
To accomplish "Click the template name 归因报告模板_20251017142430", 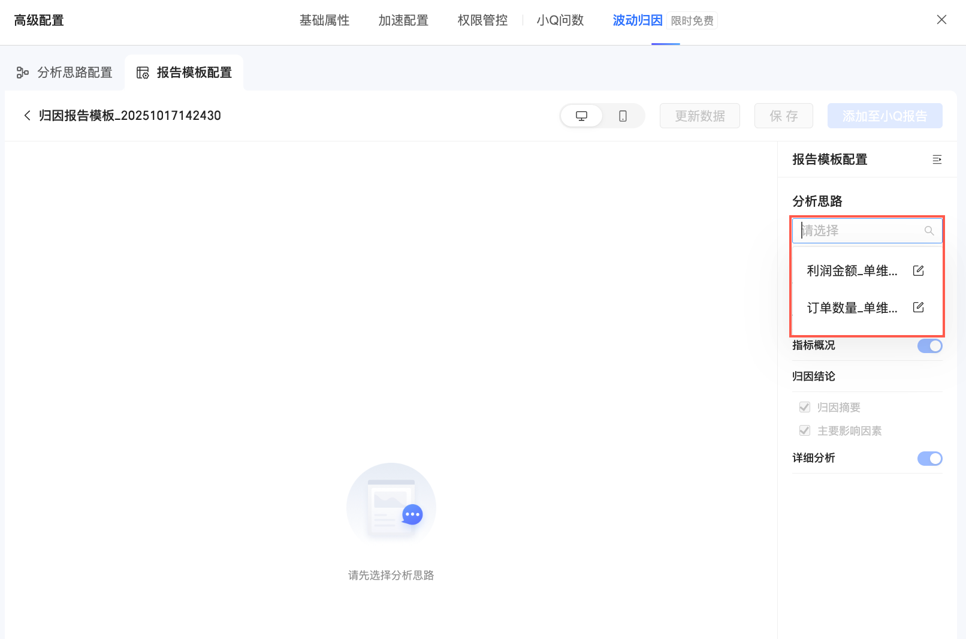I will 130,116.
